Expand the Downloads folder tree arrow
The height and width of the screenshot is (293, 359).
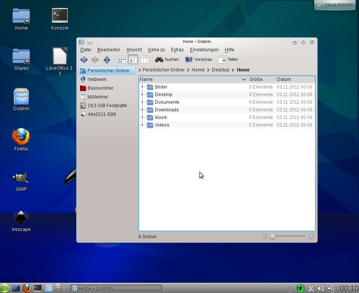pyautogui.click(x=142, y=110)
